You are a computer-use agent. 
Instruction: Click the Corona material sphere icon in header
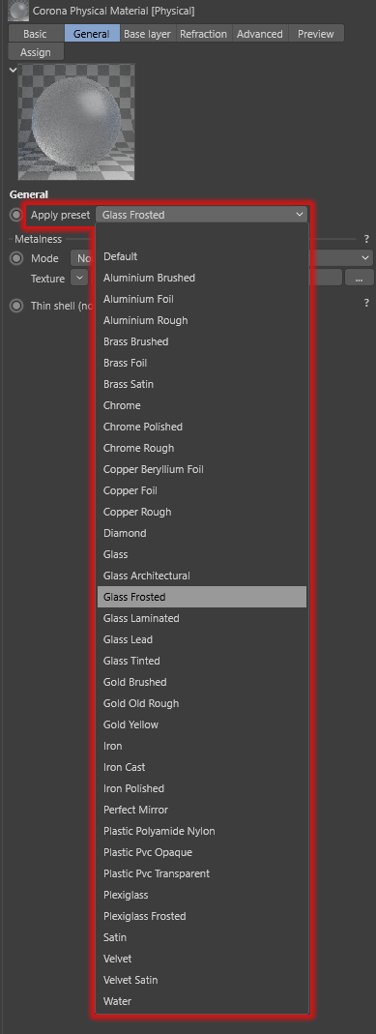click(x=18, y=11)
